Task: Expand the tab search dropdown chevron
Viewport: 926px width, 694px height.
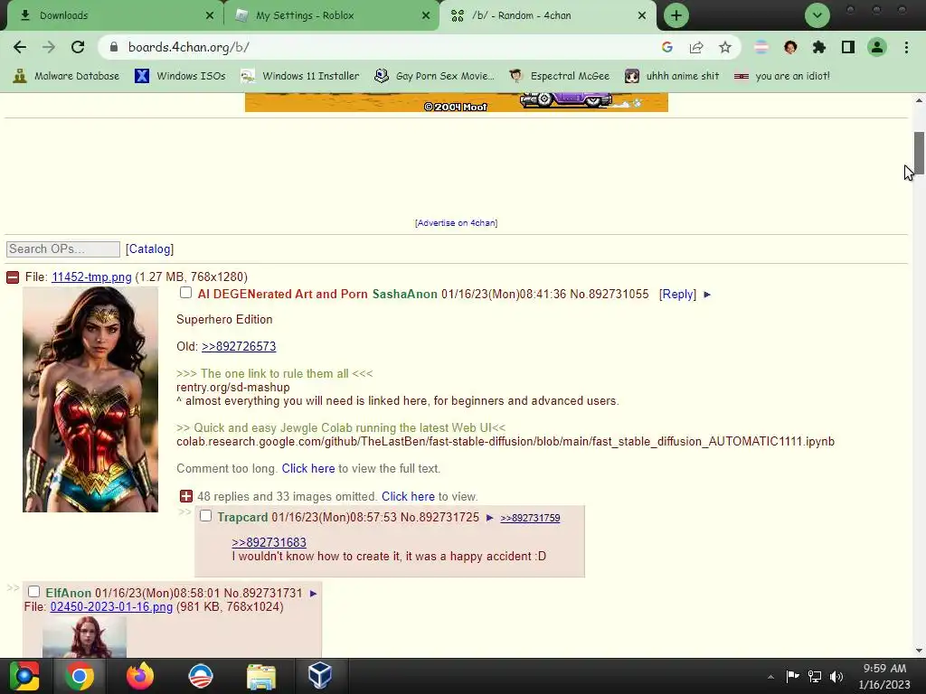Action: click(x=817, y=15)
